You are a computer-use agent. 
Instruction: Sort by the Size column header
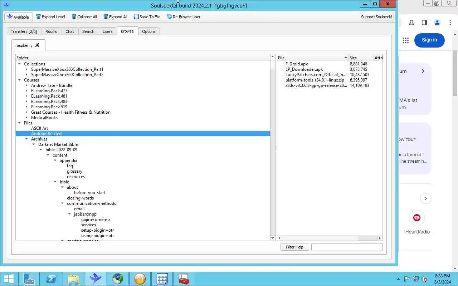(x=361, y=58)
